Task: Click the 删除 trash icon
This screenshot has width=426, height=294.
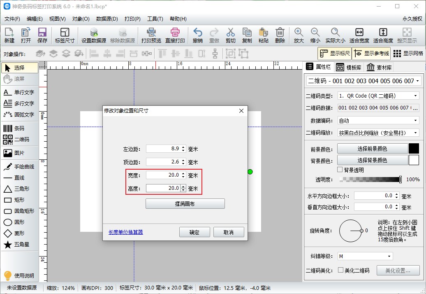Action: (x=280, y=35)
